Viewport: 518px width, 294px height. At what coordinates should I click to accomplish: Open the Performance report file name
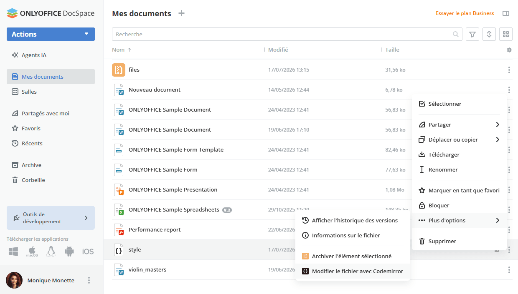pyautogui.click(x=155, y=230)
